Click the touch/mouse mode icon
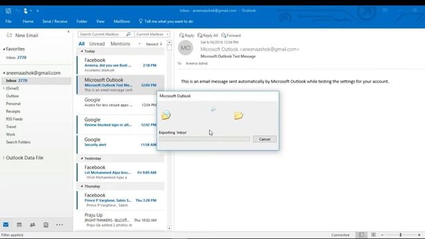This screenshot has width=425, height=239. coord(25,11)
